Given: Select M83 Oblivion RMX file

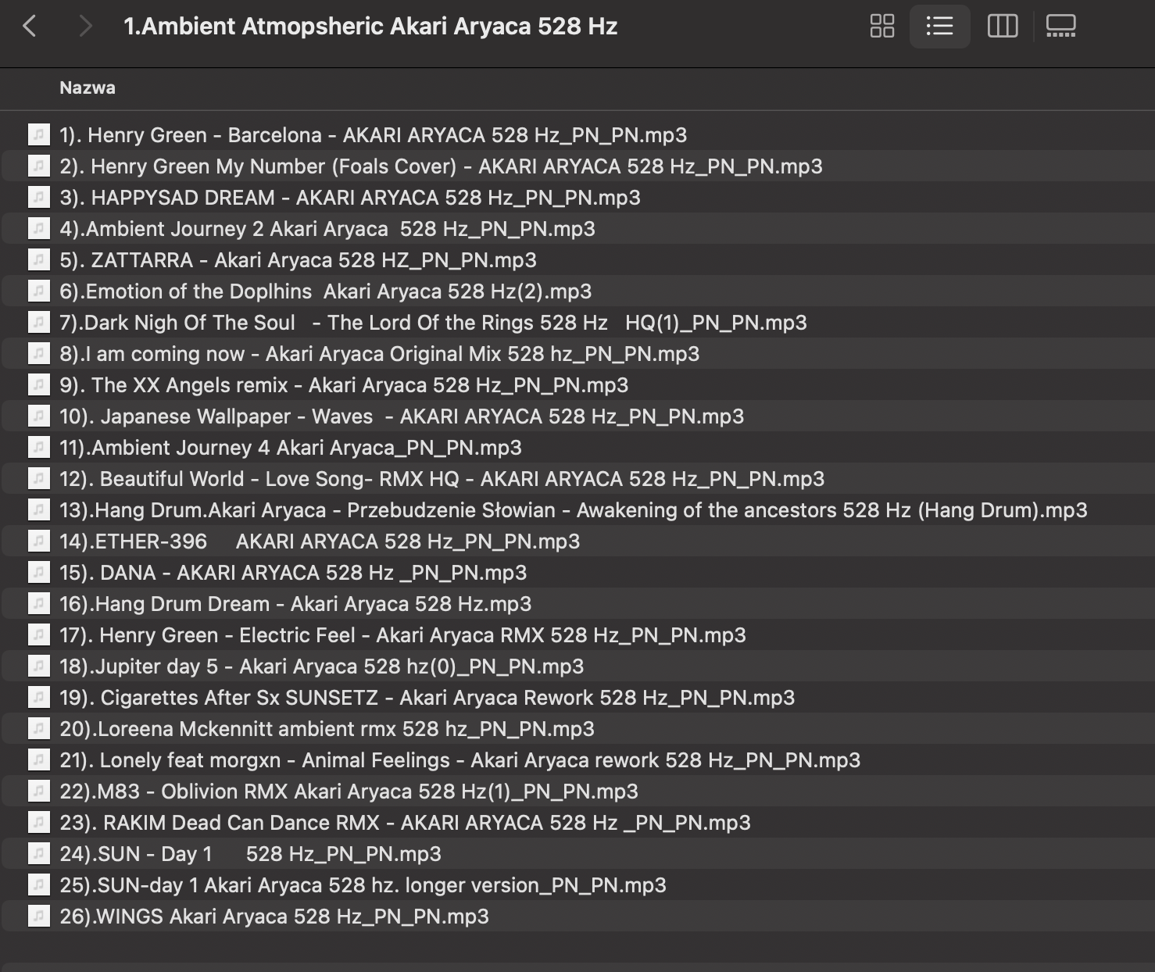Looking at the screenshot, I should [349, 792].
